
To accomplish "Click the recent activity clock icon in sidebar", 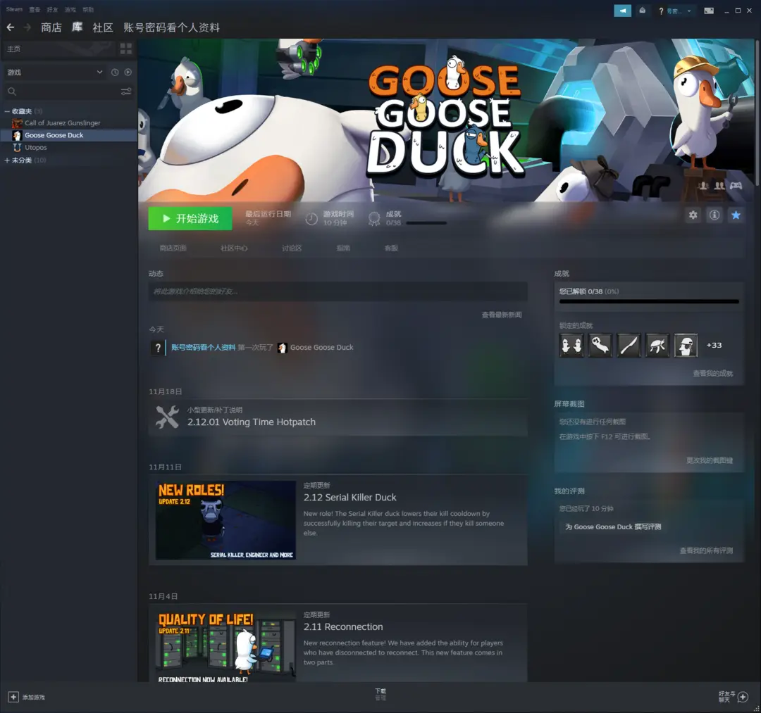I will pos(115,72).
